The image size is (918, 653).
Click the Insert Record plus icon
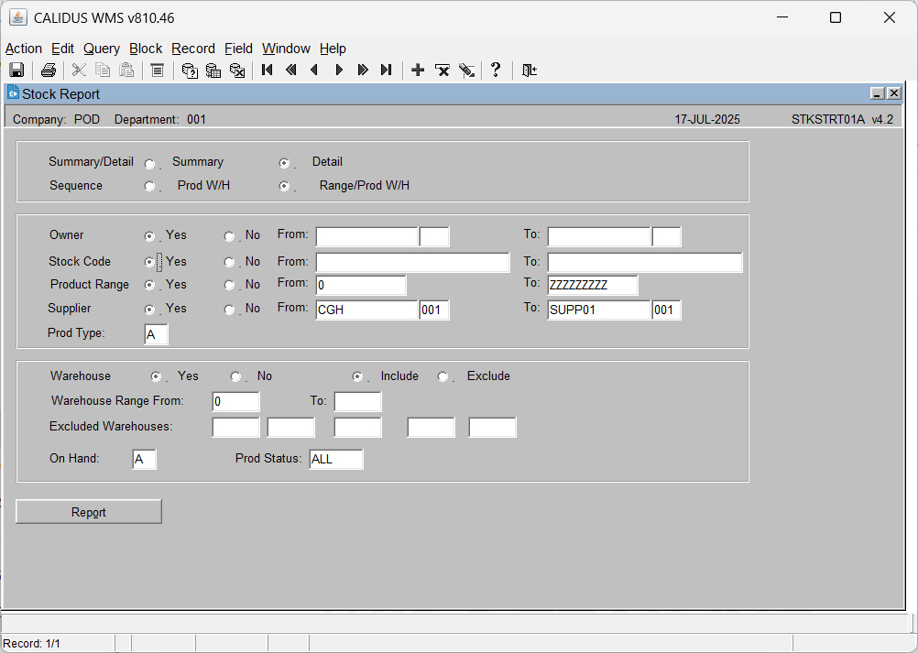tap(418, 71)
